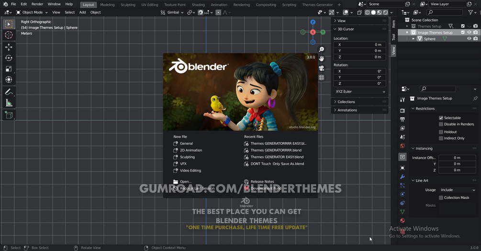Enable Indirect Only checkbox
This screenshot has height=251, width=481.
coord(441,138)
